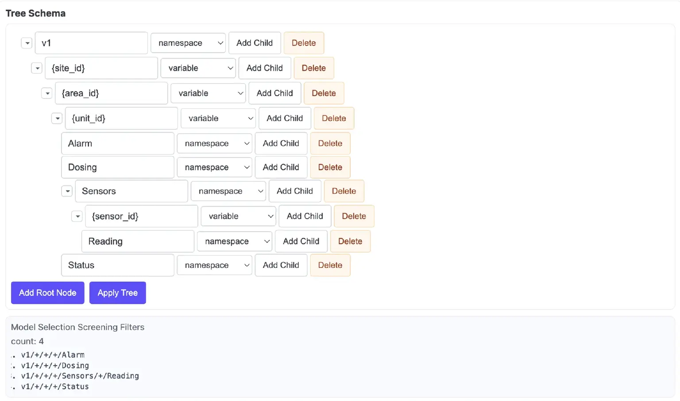Edit the v1 node name field

(91, 43)
